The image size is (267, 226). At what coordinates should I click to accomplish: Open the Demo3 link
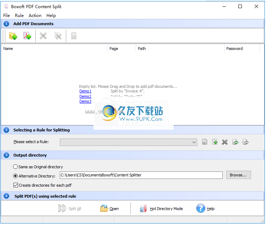(85, 101)
